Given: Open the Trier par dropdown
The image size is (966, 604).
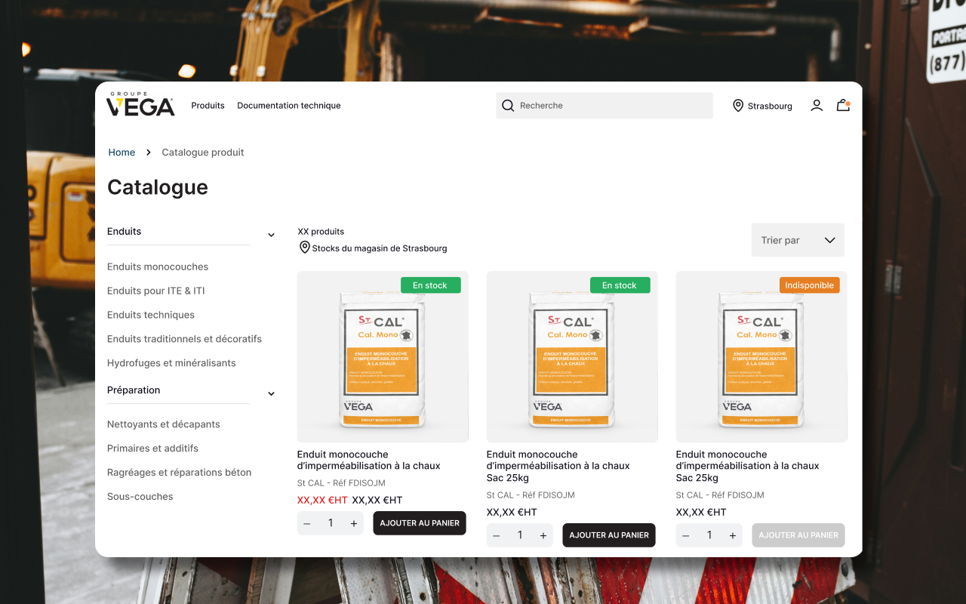Looking at the screenshot, I should point(798,239).
